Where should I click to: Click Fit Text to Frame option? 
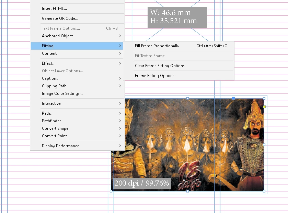tap(179, 56)
